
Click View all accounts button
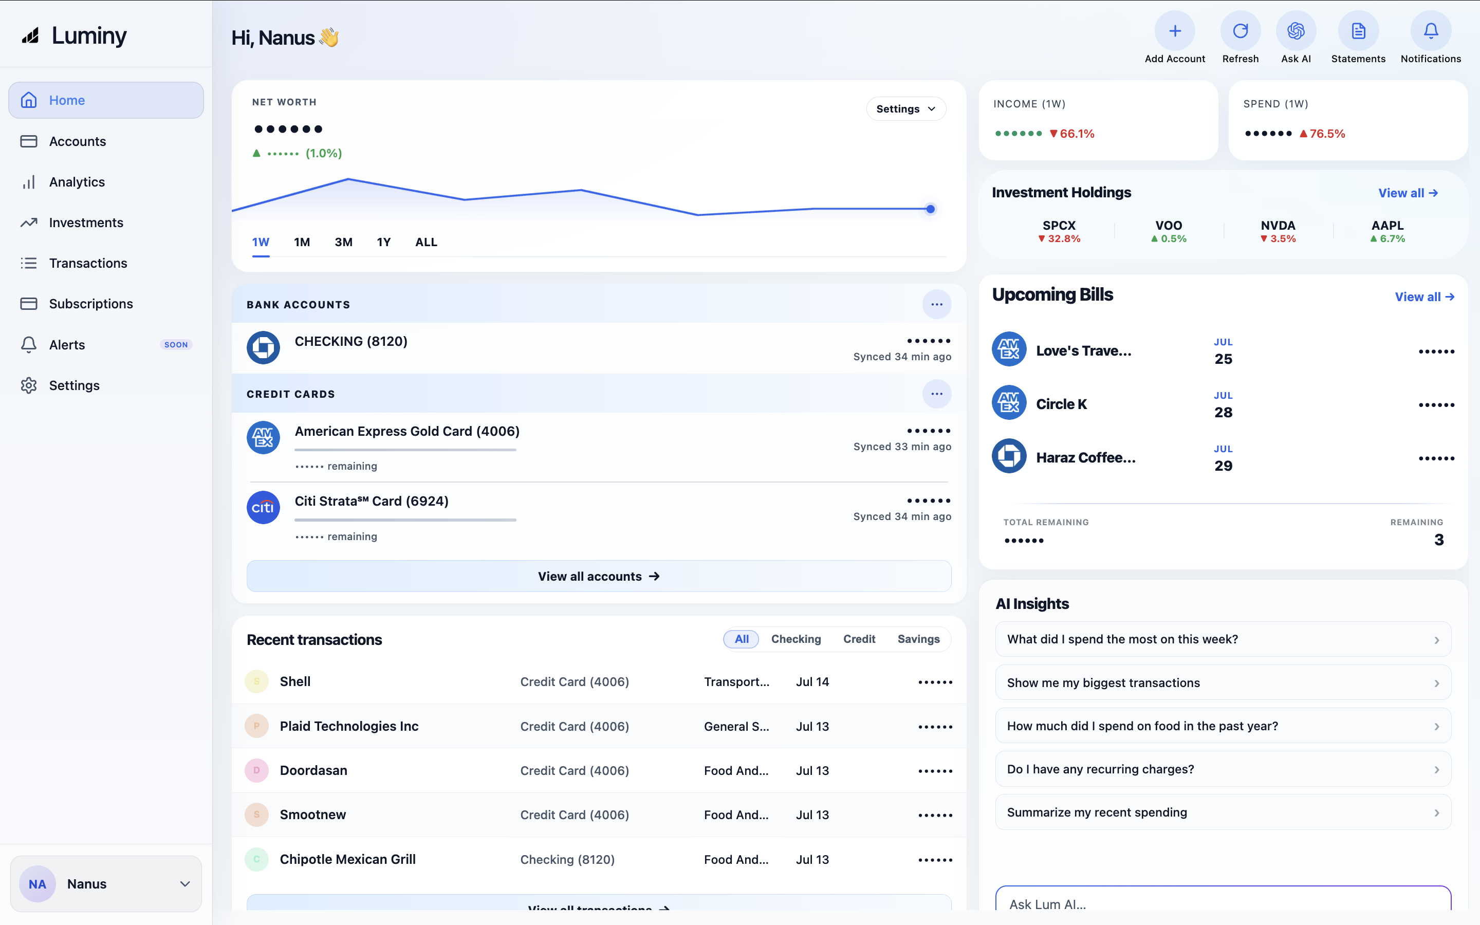[599, 576]
